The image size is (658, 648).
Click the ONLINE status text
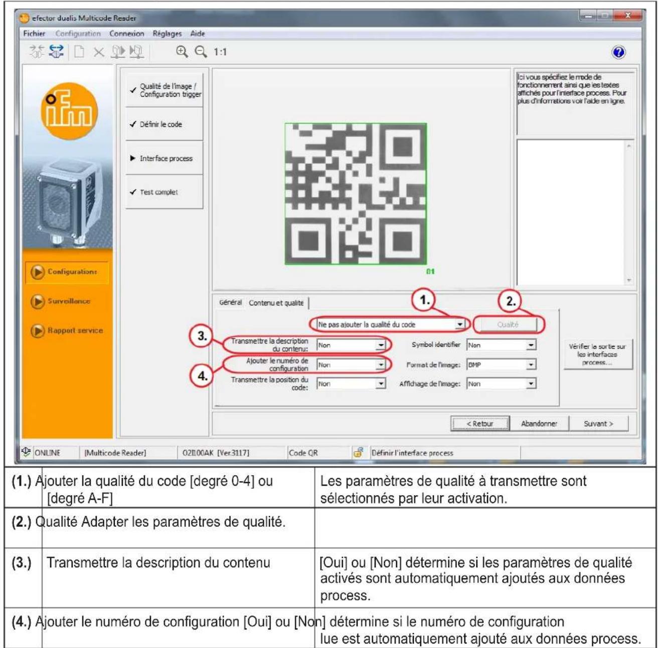47,453
